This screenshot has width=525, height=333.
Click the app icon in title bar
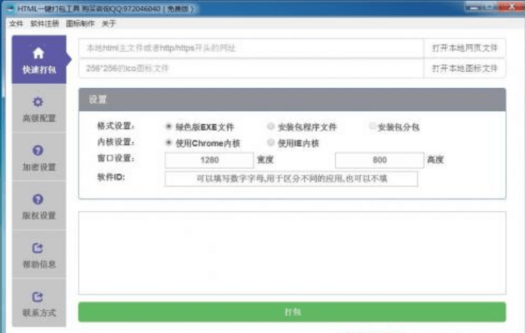(x=11, y=8)
